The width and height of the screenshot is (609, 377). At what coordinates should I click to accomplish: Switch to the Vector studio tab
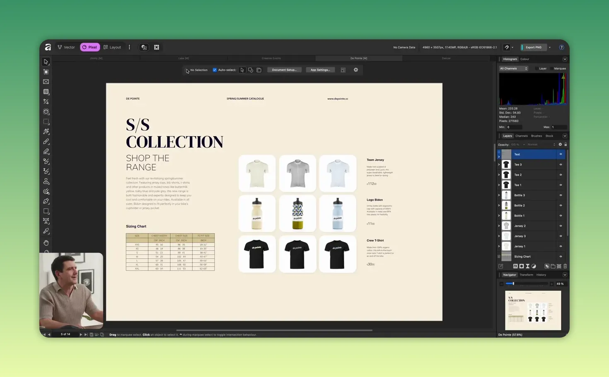click(x=66, y=47)
